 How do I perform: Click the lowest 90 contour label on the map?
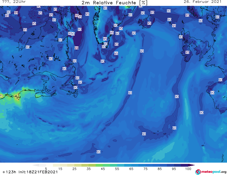98,152
